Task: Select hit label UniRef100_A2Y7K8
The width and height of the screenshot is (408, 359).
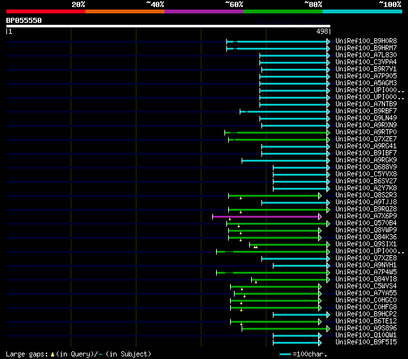Action: pyautogui.click(x=366, y=188)
